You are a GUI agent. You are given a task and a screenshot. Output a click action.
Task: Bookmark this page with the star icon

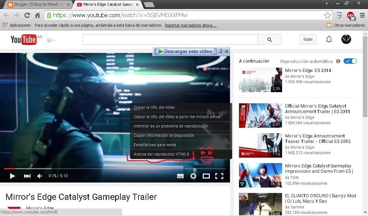327,15
